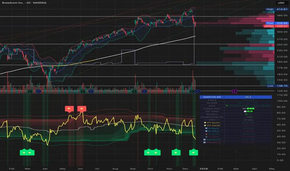
Task: Click the Norm Sell(71) stats row
Action: pos(236,142)
